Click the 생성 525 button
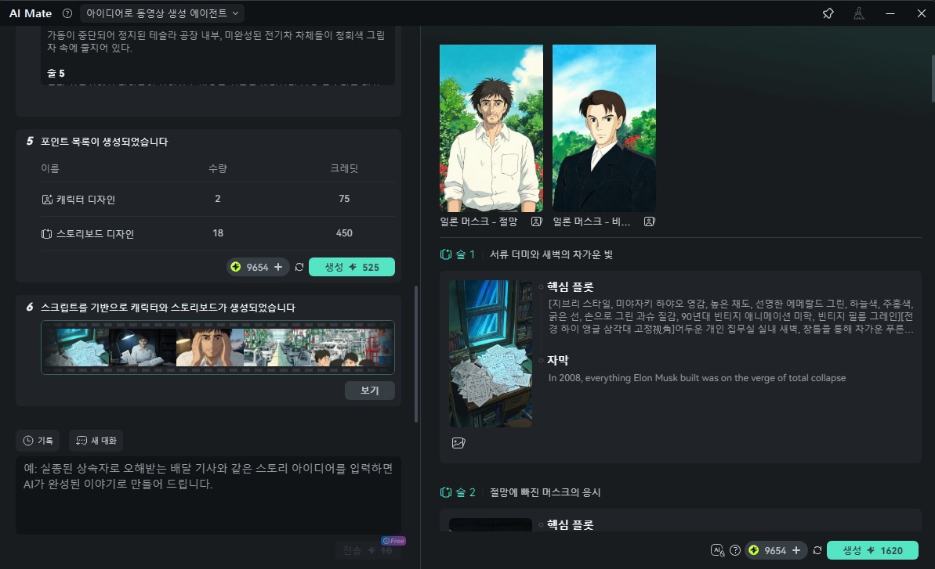935x569 pixels. (x=352, y=267)
